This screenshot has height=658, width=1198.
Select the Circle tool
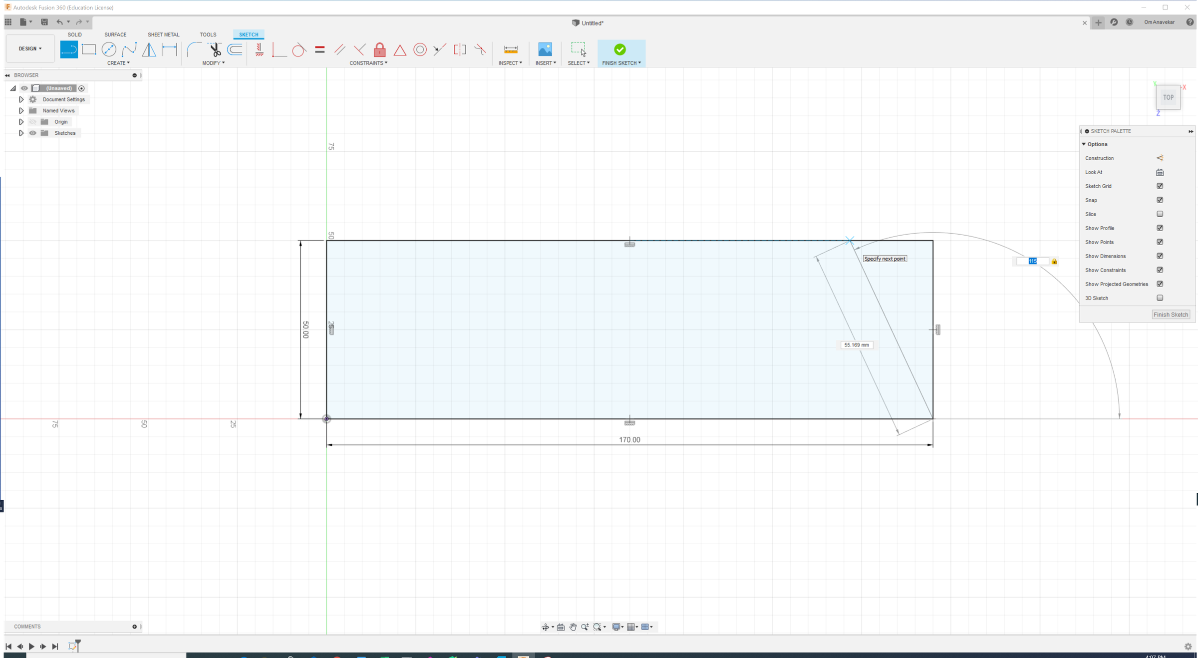pyautogui.click(x=109, y=49)
